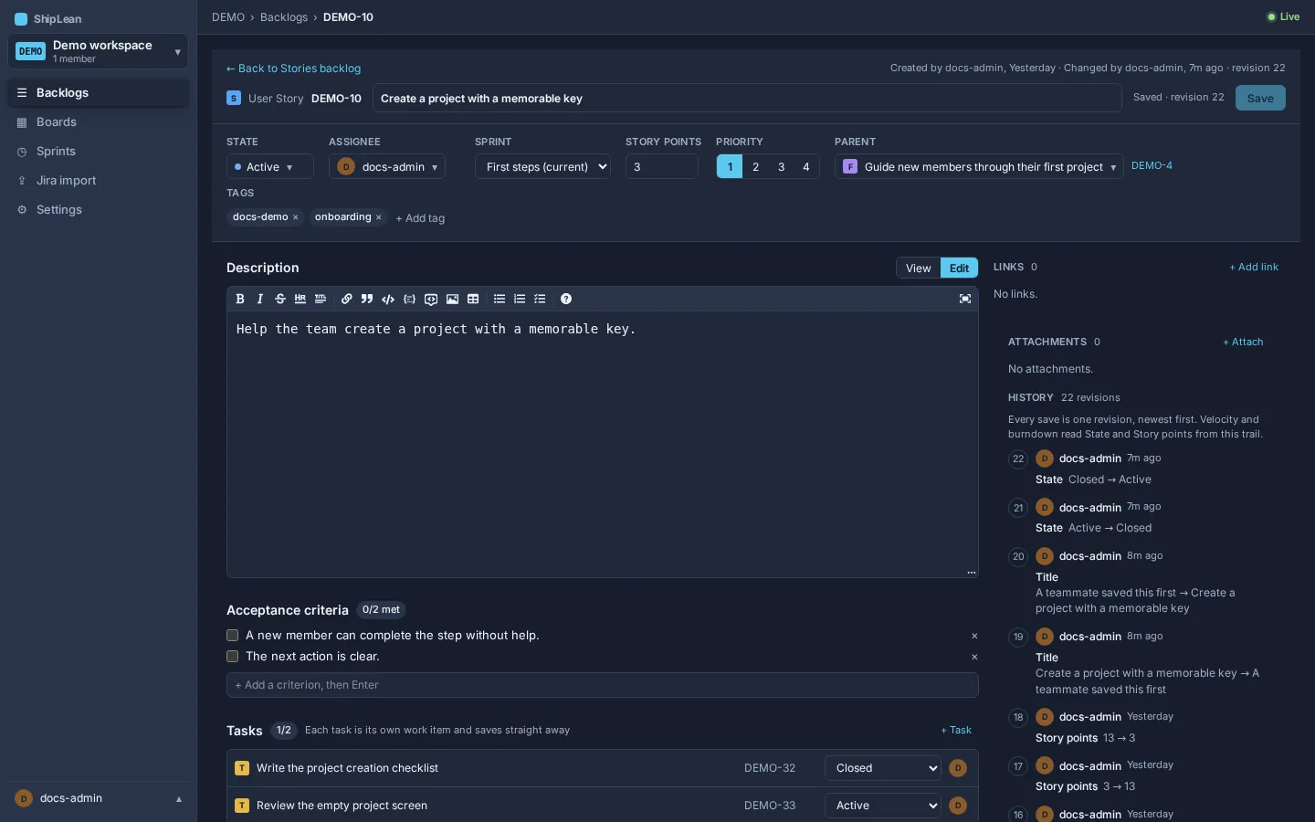Viewport: 1315px width, 822px height.
Task: Open task 'Write the project creation checklist'
Action: 347,768
